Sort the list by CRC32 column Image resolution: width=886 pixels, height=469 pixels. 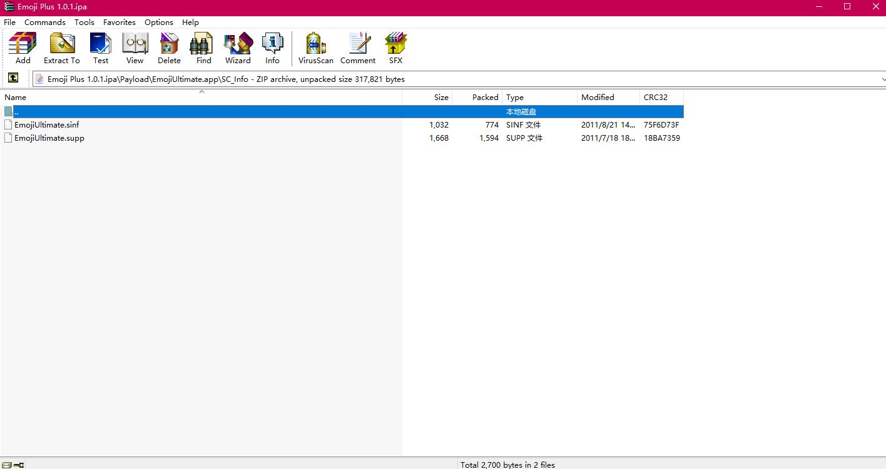pos(662,97)
